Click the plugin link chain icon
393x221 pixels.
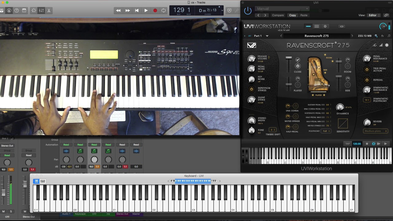click(x=387, y=15)
